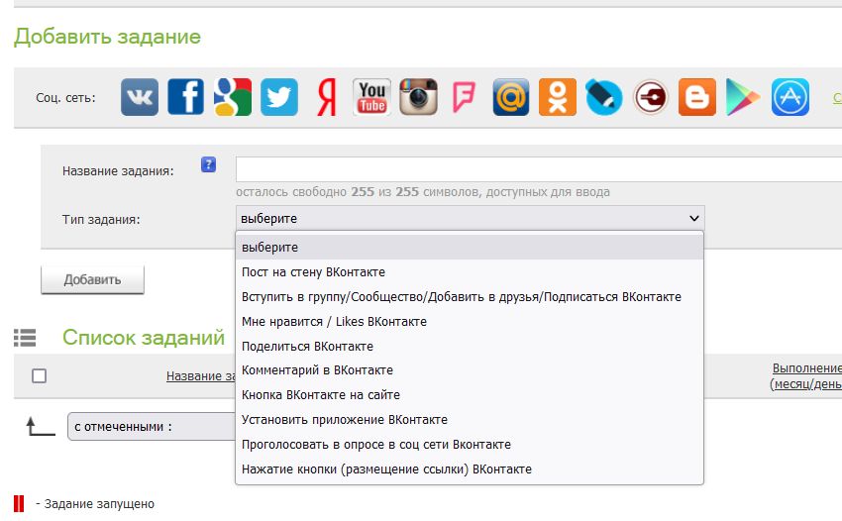Screen dimensions: 842x521
Task: Select the Google Play icon
Action: tap(743, 97)
